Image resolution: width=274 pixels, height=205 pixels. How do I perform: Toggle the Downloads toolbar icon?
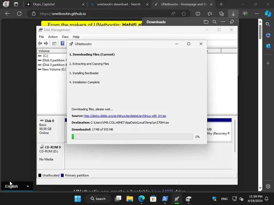(x=233, y=14)
